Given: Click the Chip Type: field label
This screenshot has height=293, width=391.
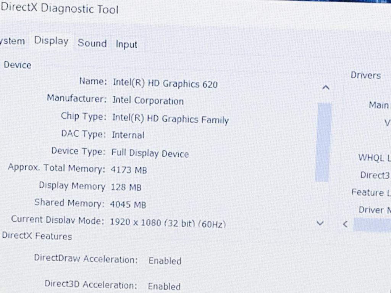Looking at the screenshot, I should click(x=84, y=116).
